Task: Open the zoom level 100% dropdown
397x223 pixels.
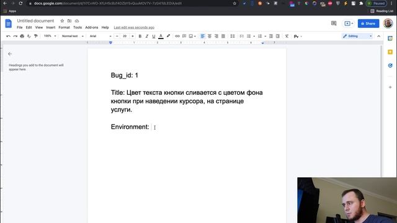Action: 50,36
